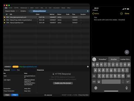Click the Host header key
The image size is (134, 101).
5,76
